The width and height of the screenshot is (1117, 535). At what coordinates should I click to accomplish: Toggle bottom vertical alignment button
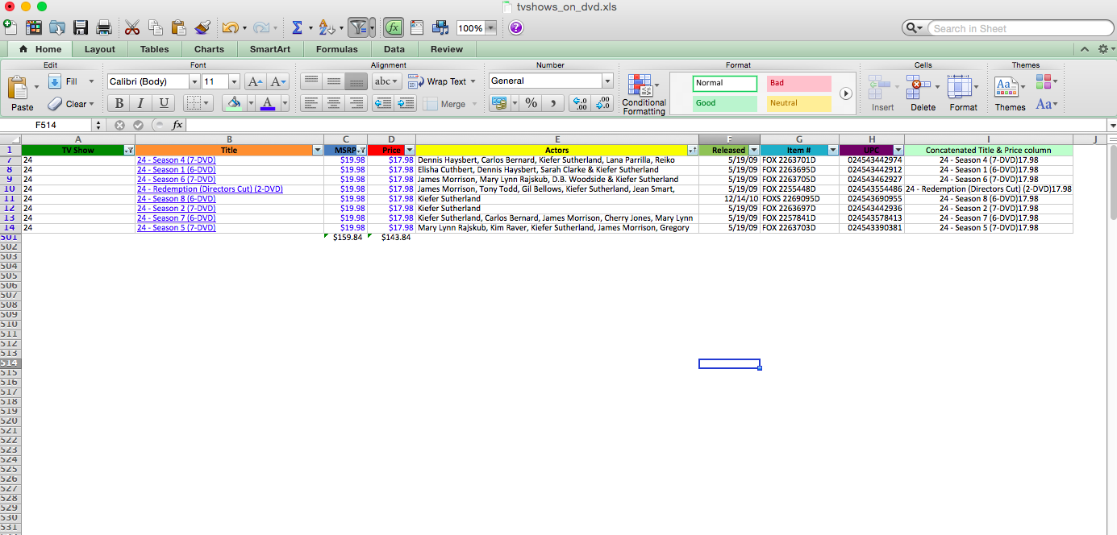(356, 81)
